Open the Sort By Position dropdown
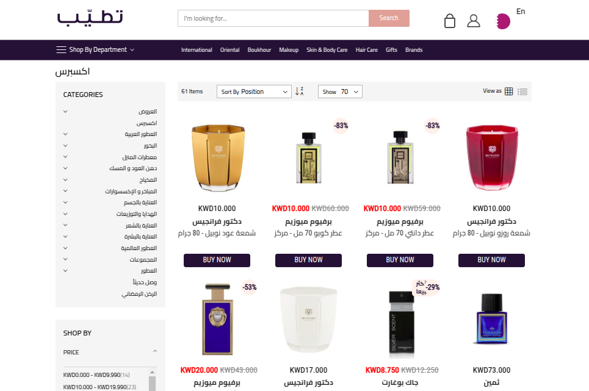Viewport: 589px width, 391px height. 254,91
